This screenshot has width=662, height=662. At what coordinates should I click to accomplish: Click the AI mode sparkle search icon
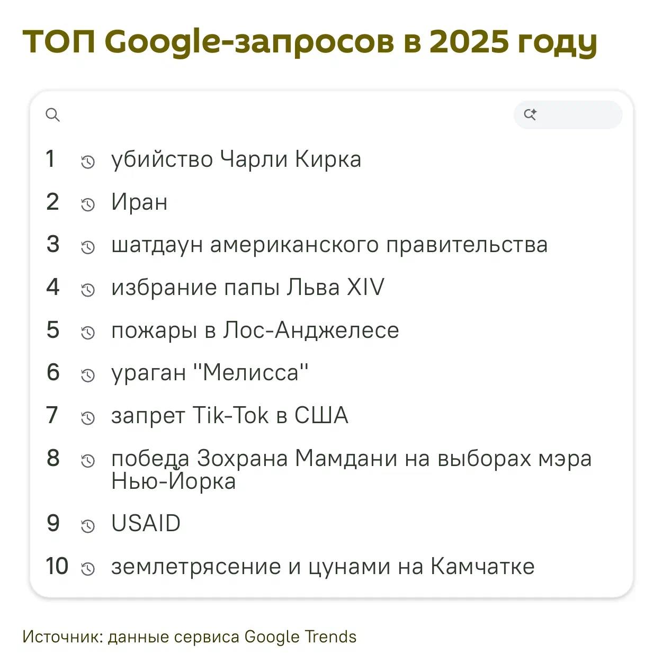click(x=530, y=114)
